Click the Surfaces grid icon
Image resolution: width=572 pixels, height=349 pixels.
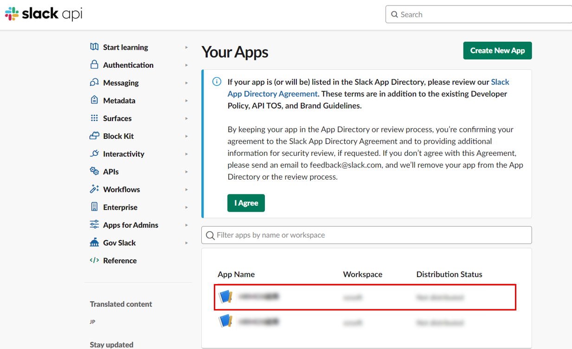(x=94, y=118)
